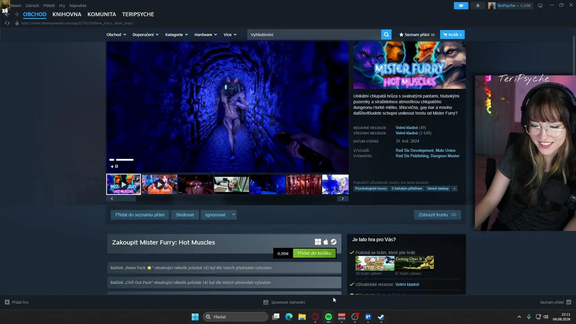Open File Explorer from the taskbar

coord(302,317)
